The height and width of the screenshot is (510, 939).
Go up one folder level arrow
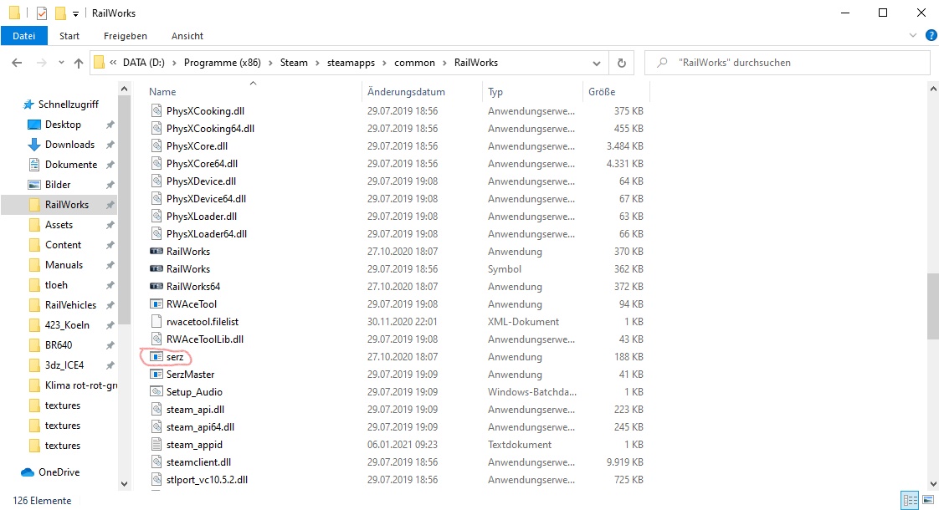point(79,63)
